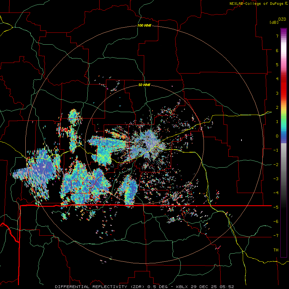Screen dimensions: 289x289
Task: Click the black radar site dot at center
Action: click(x=144, y=144)
